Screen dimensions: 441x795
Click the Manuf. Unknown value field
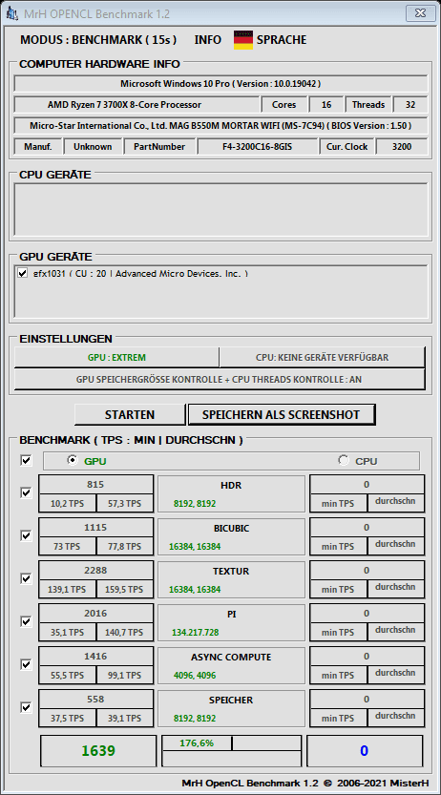click(93, 147)
